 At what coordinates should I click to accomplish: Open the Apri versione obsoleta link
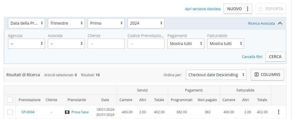(x=203, y=9)
